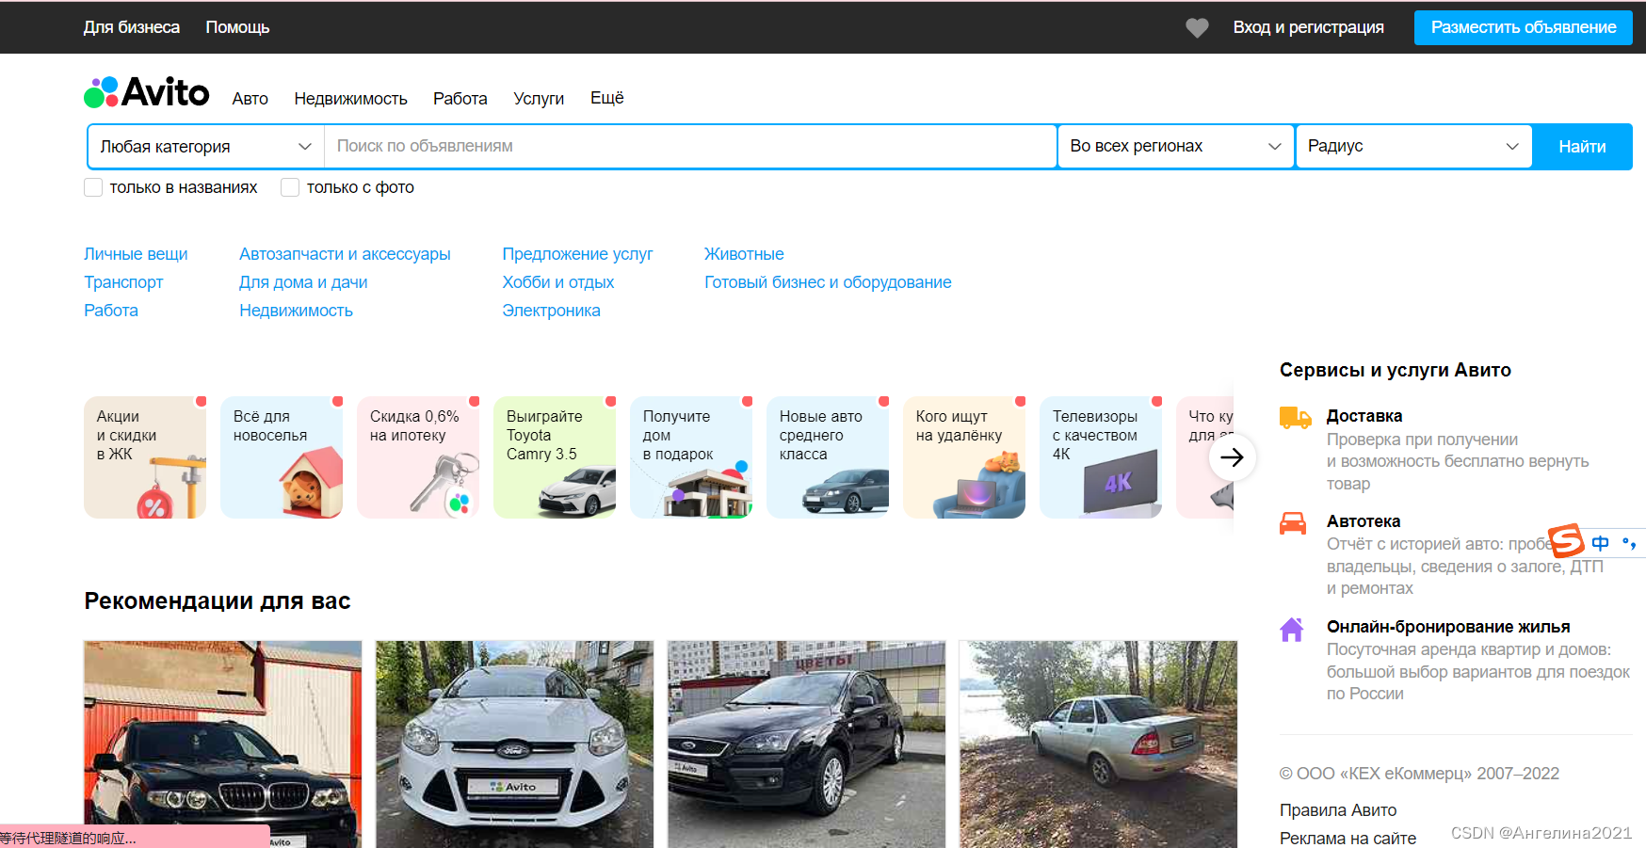1646x848 pixels.
Task: Click the Avito logo
Action: pyautogui.click(x=146, y=92)
